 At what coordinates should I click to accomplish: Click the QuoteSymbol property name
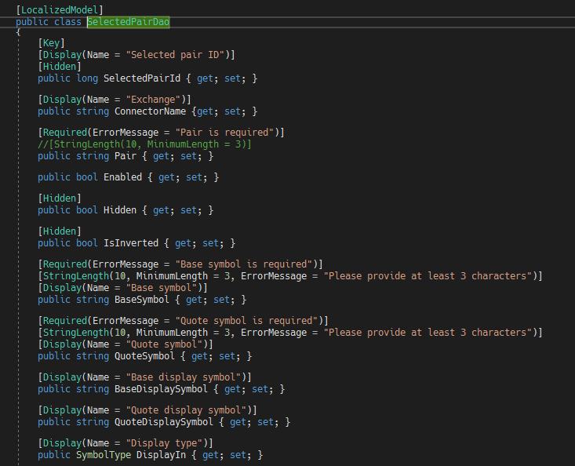coord(145,356)
